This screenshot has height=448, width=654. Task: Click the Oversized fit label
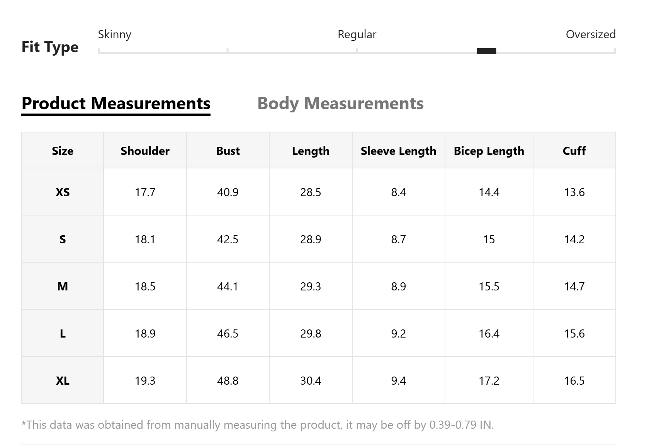[591, 34]
